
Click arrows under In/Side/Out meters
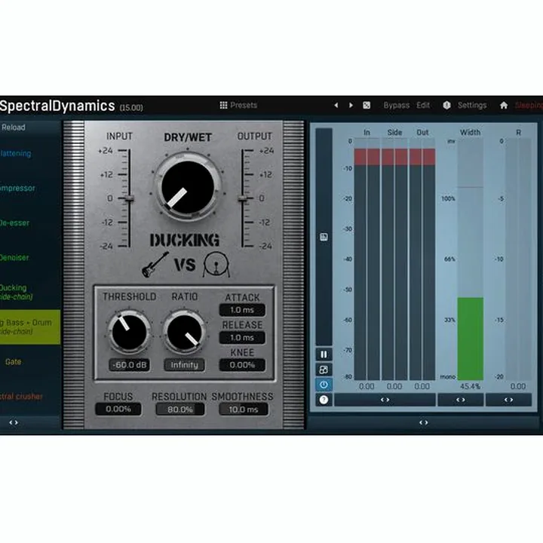[385, 400]
